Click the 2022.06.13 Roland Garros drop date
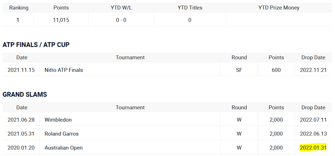Image resolution: width=335 pixels, height=156 pixels. pyautogui.click(x=313, y=134)
